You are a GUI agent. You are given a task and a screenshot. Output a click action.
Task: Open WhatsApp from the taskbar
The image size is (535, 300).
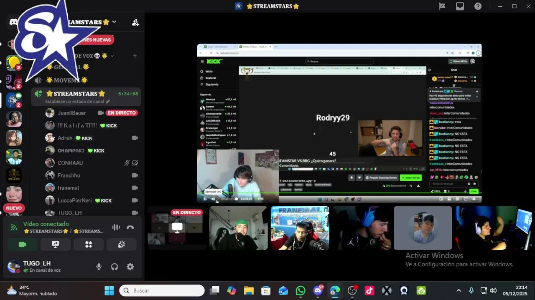click(300, 290)
